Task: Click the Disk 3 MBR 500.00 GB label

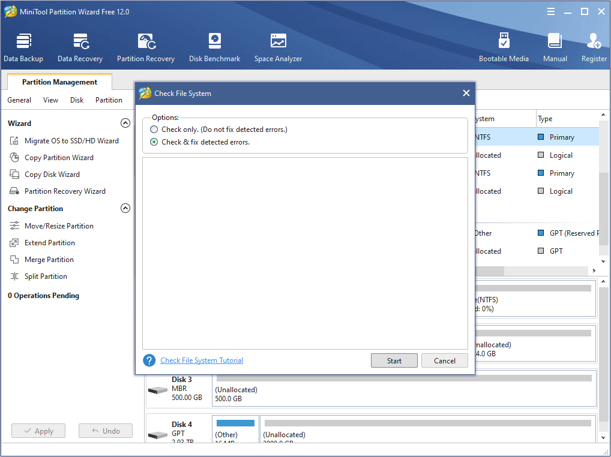Action: [x=187, y=388]
